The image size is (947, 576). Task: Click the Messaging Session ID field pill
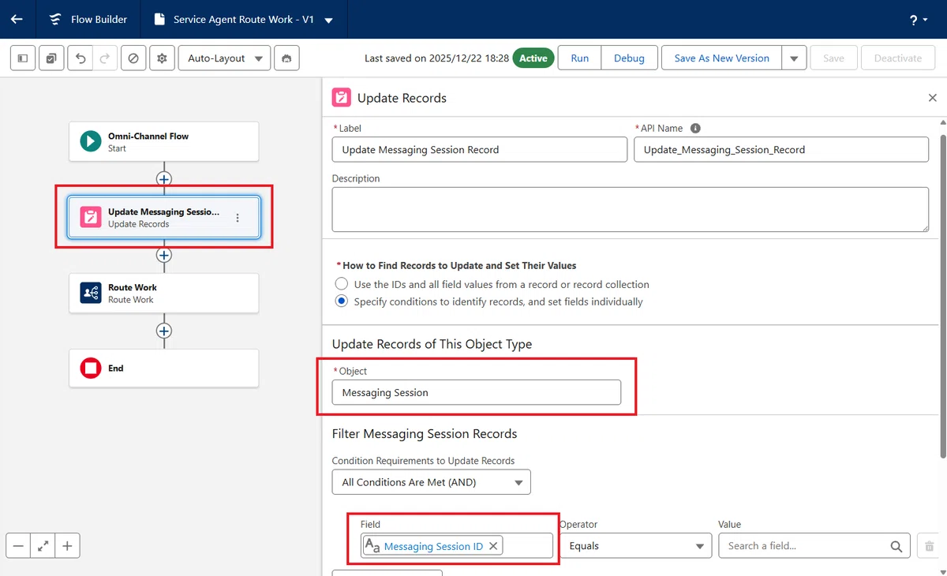(432, 546)
